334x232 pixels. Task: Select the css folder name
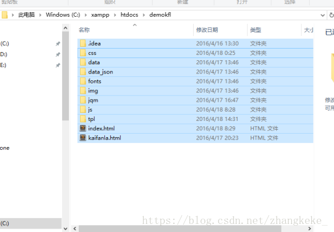[92, 53]
